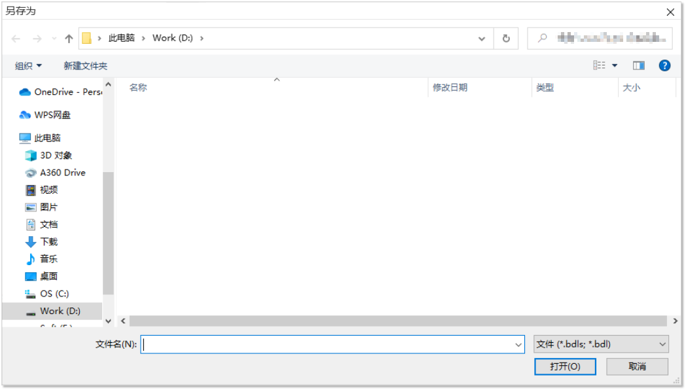Click the sidebar vertical scrollbar thumb
686x390 pixels.
(x=108, y=233)
